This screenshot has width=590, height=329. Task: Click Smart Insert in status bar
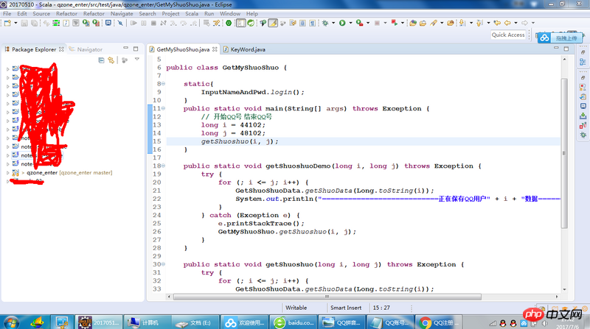pyautogui.click(x=346, y=308)
